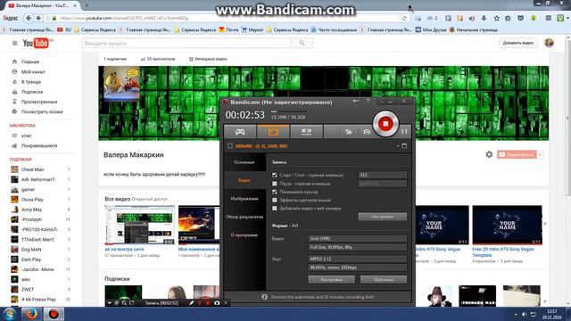The height and width of the screenshot is (321, 571).
Task: Toggle the checkbox beside orange resolution text
Action: [x=230, y=146]
